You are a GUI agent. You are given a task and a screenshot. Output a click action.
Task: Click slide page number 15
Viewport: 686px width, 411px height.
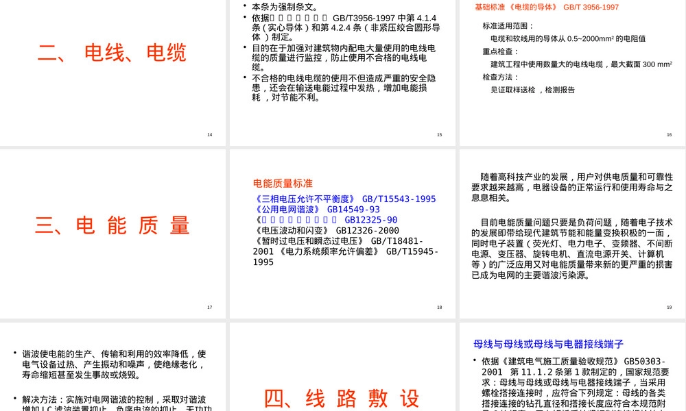(x=439, y=134)
